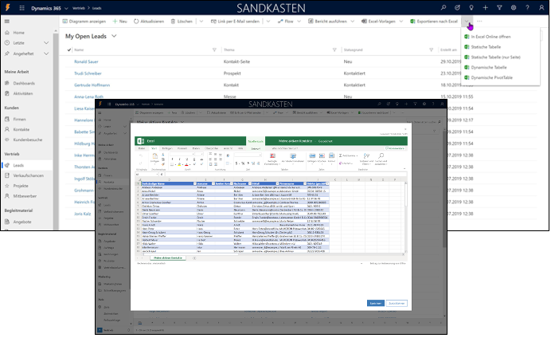Open lead Joris Kalz
The width and height of the screenshot is (555, 338).
(83, 214)
